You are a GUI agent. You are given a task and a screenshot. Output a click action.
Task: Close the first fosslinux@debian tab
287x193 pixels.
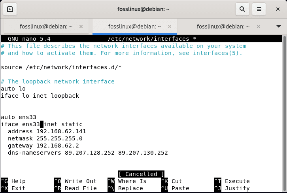click(x=81, y=26)
